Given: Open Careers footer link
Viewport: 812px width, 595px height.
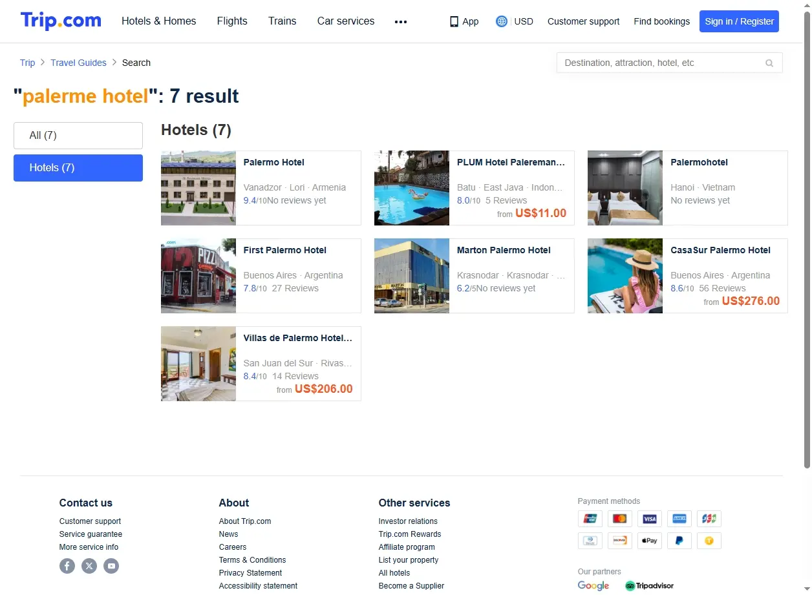Looking at the screenshot, I should click(x=233, y=547).
